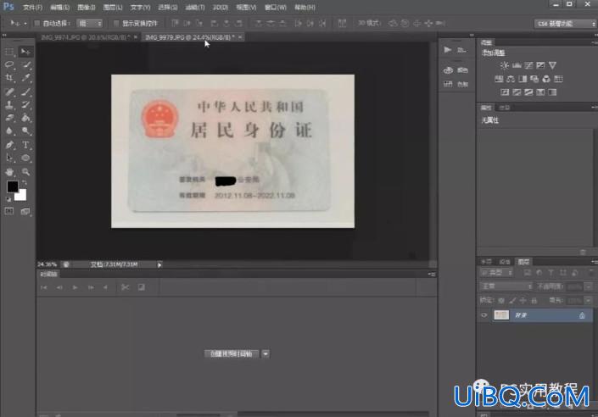
Task: Toggle lock transparent pixels in Layers panel
Action: point(501,301)
